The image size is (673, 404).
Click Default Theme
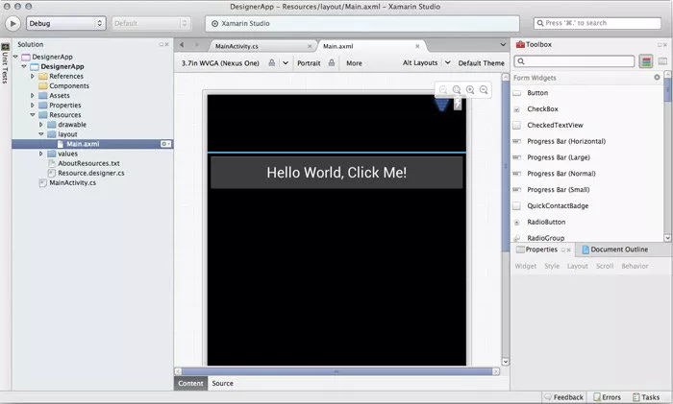point(481,63)
